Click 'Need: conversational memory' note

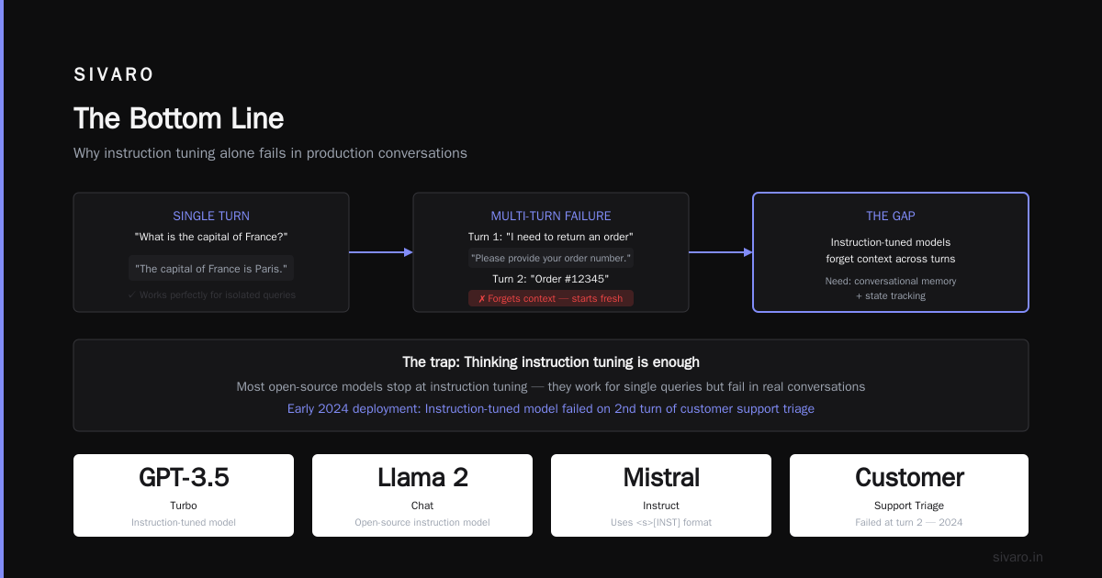point(891,281)
